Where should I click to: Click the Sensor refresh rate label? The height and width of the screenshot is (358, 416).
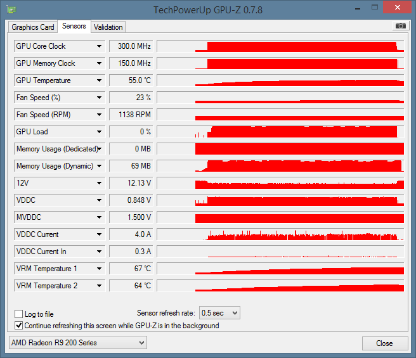pos(166,313)
